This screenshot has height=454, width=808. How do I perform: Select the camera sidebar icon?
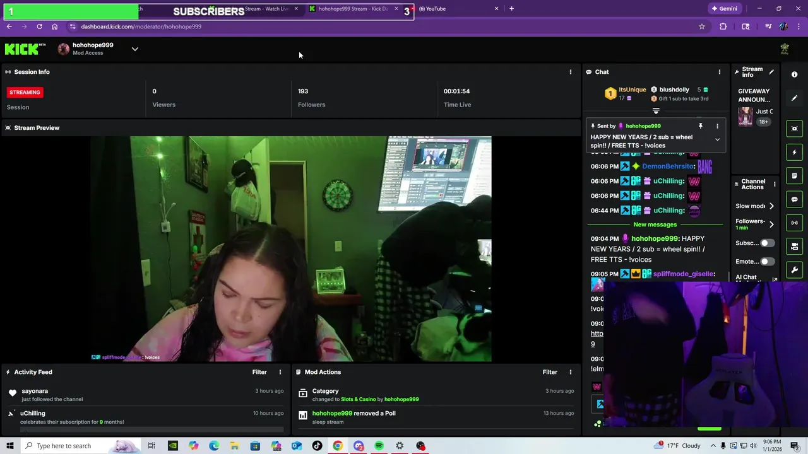pos(794,246)
